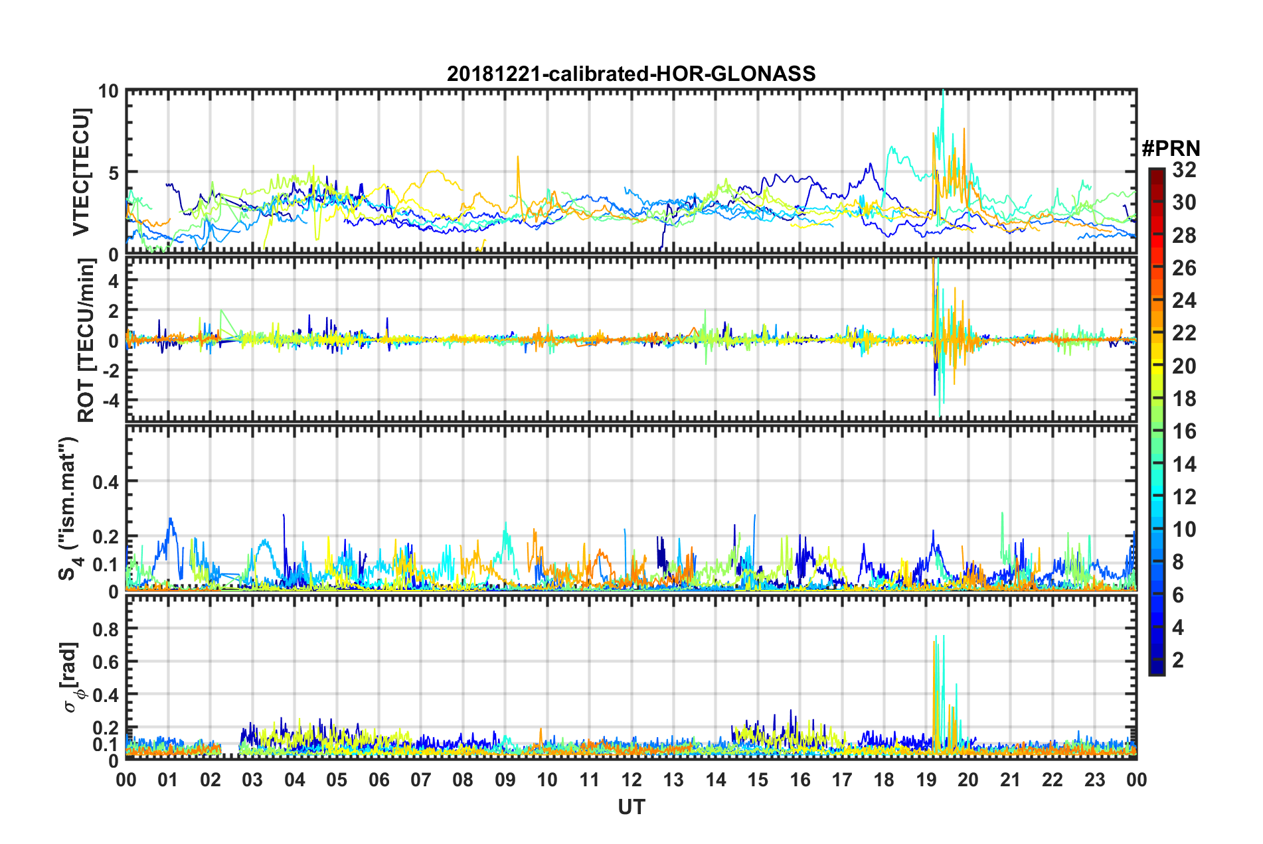Viewport: 1263px width, 844px height.
Task: Select the ROT [TECU/min] y-axis label
Action: [86, 340]
